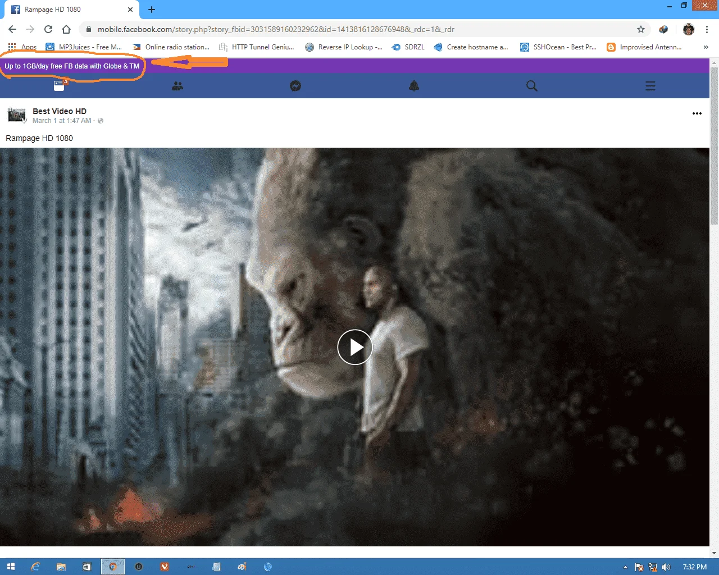Open Facebook hamburger menu
This screenshot has height=575, width=719.
[x=650, y=86]
